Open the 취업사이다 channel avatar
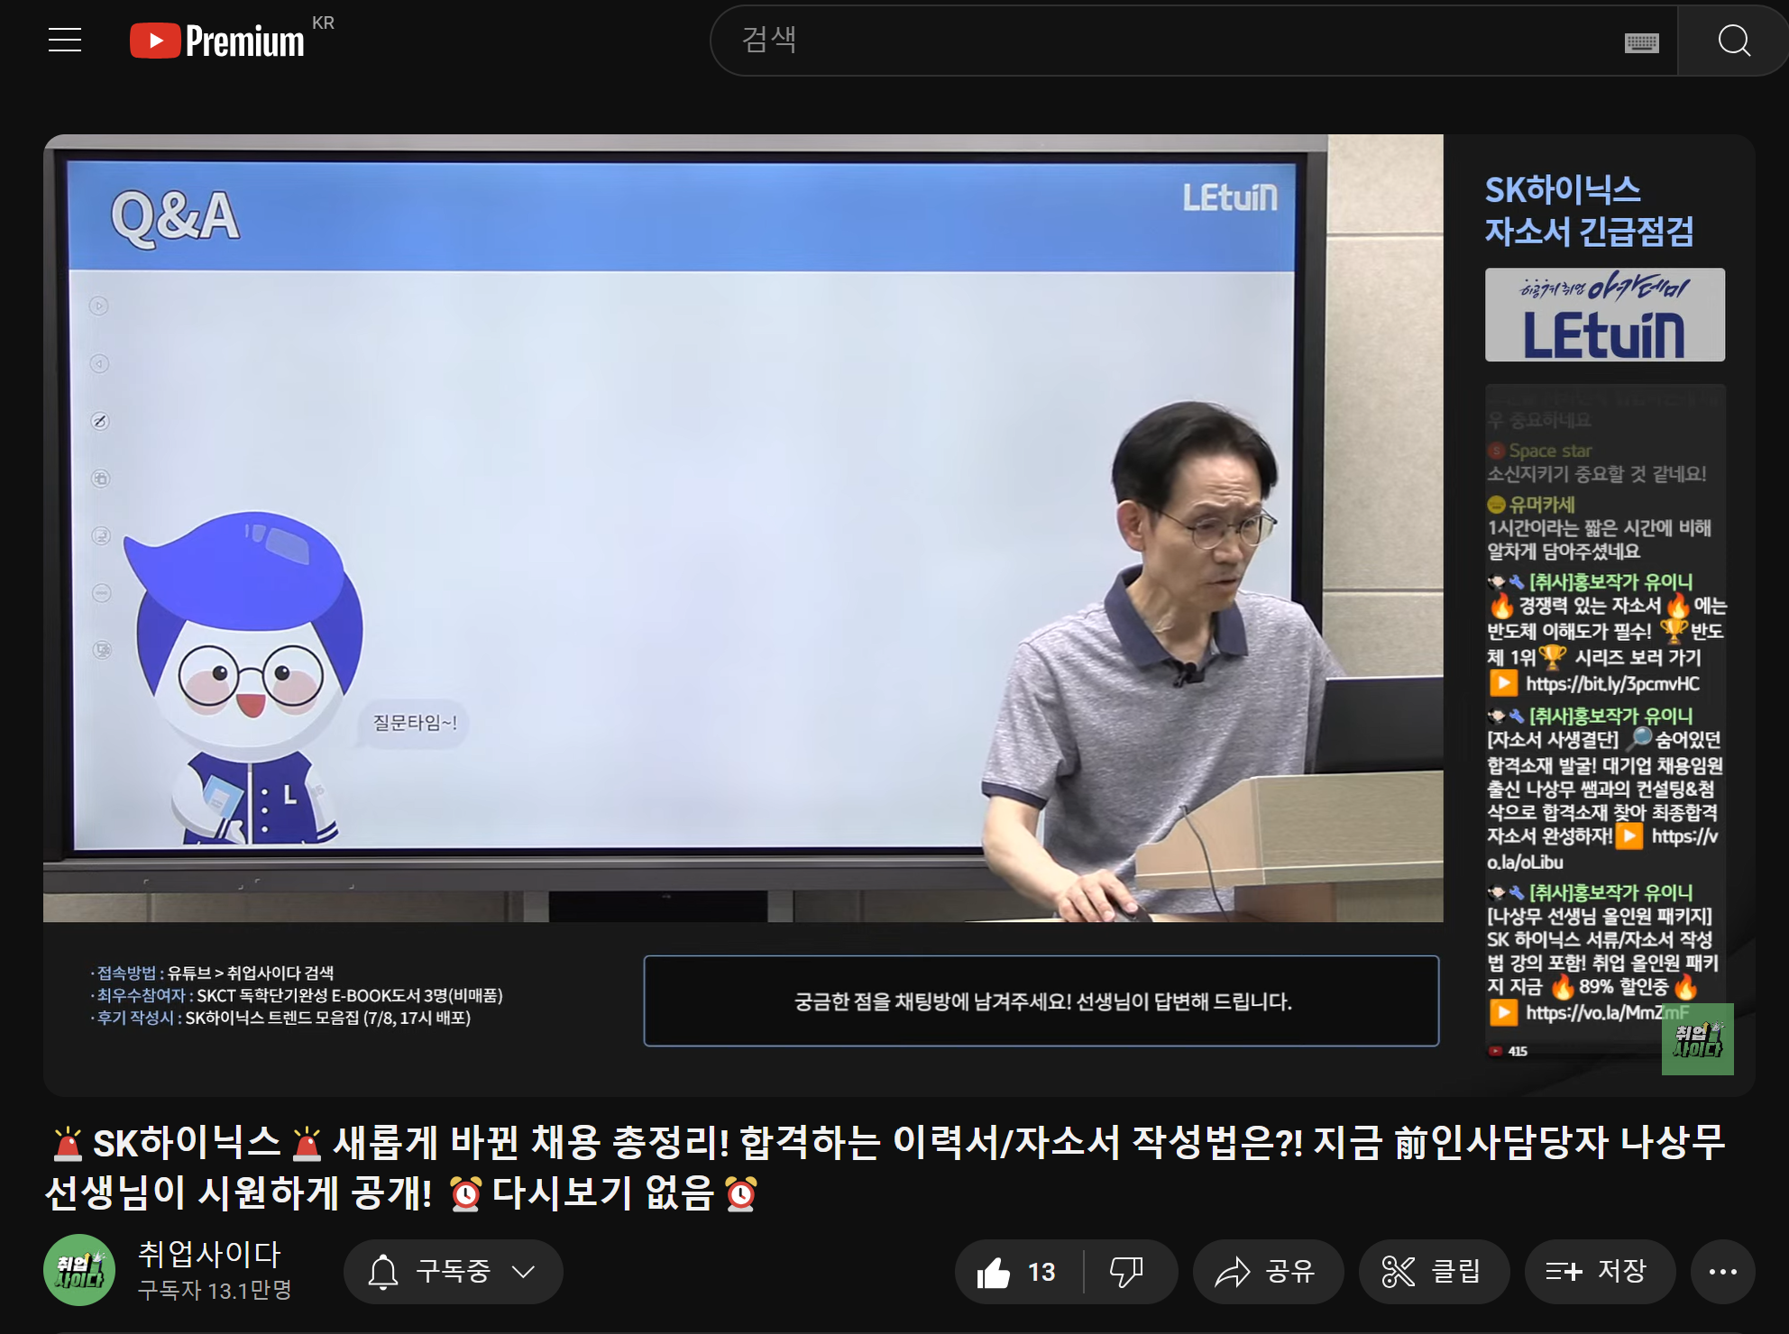The height and width of the screenshot is (1334, 1789). pyautogui.click(x=79, y=1270)
